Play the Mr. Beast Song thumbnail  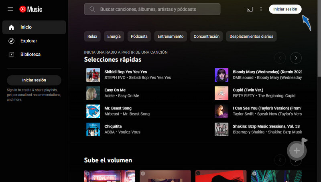click(93, 111)
